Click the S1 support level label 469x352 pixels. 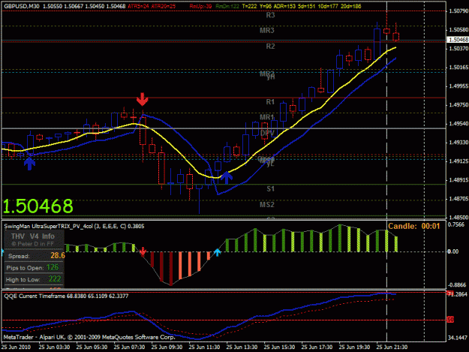pyautogui.click(x=270, y=188)
